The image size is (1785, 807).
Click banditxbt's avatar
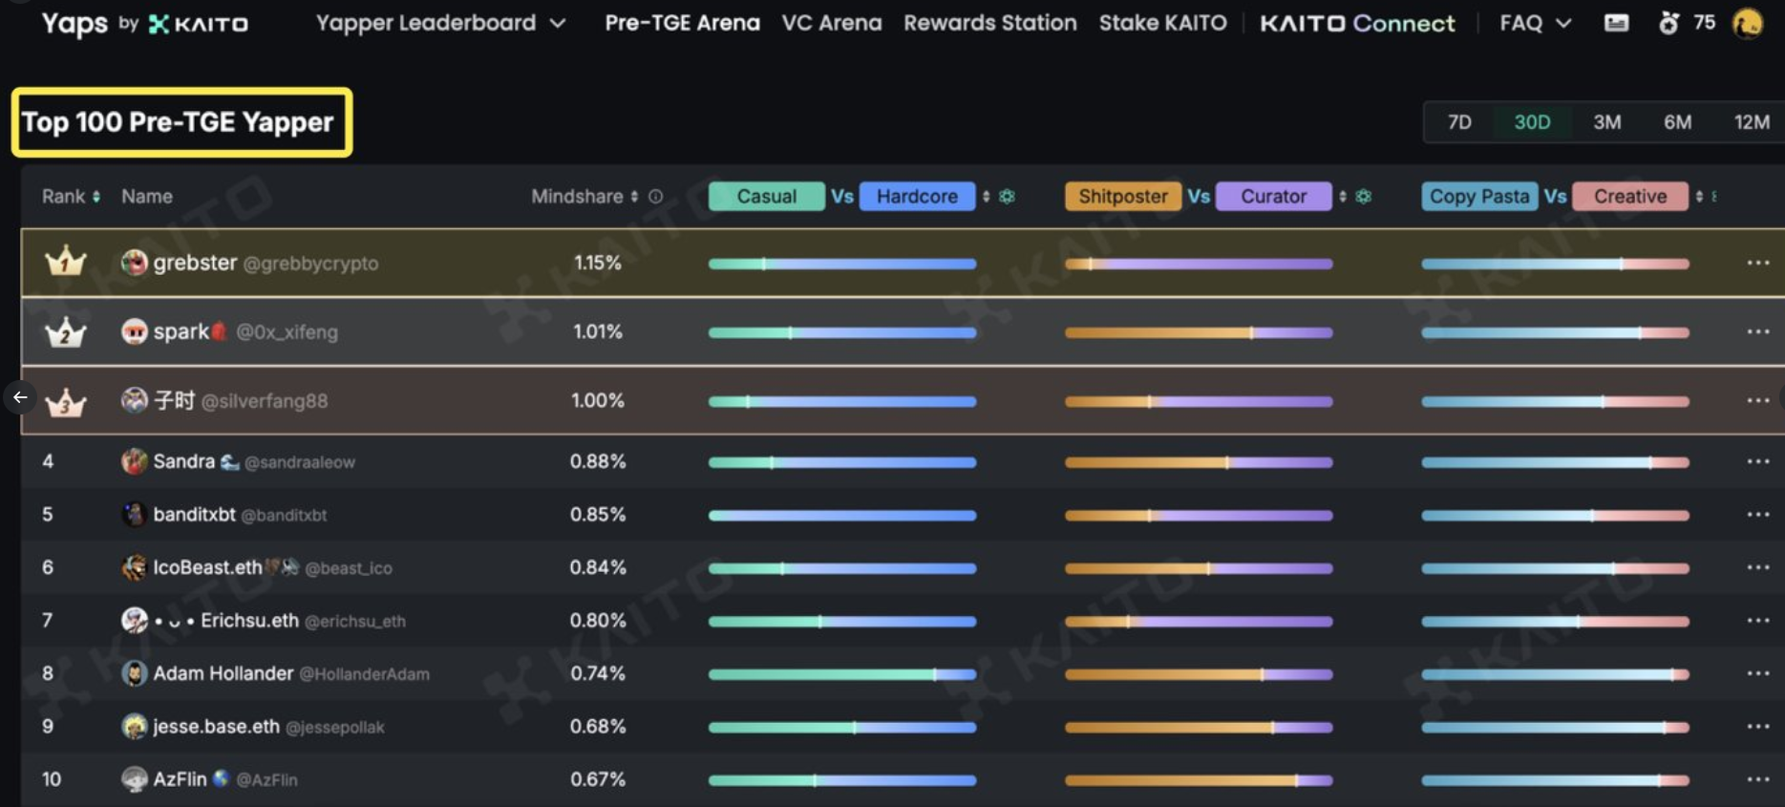pos(135,515)
